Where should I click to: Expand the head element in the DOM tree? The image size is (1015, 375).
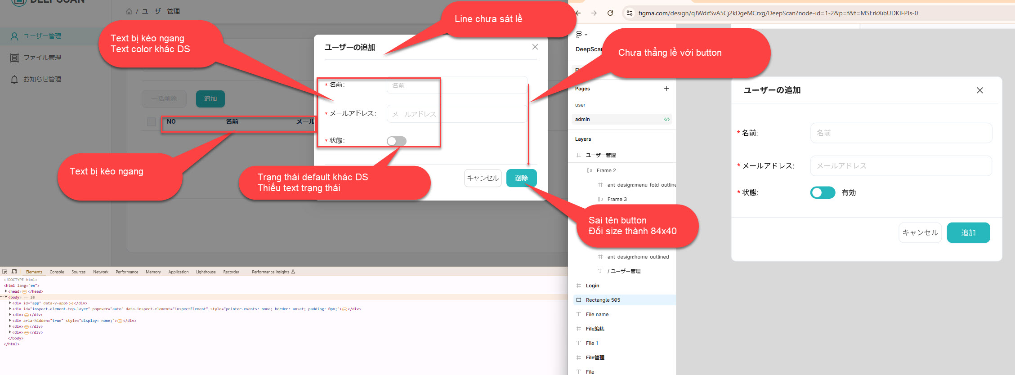[x=6, y=291]
